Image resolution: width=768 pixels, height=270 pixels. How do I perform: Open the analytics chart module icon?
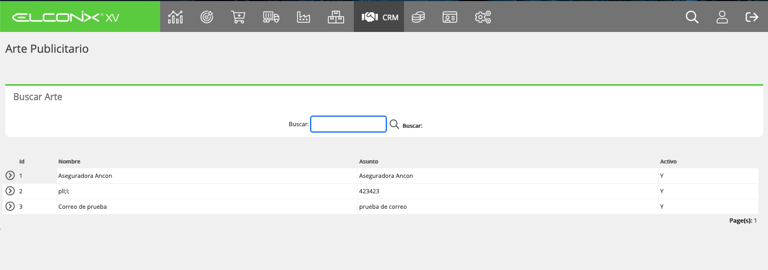(175, 17)
